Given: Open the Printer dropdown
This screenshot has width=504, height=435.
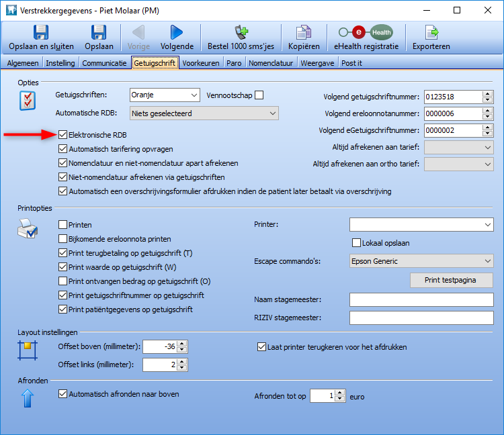Looking at the screenshot, I should (421, 225).
